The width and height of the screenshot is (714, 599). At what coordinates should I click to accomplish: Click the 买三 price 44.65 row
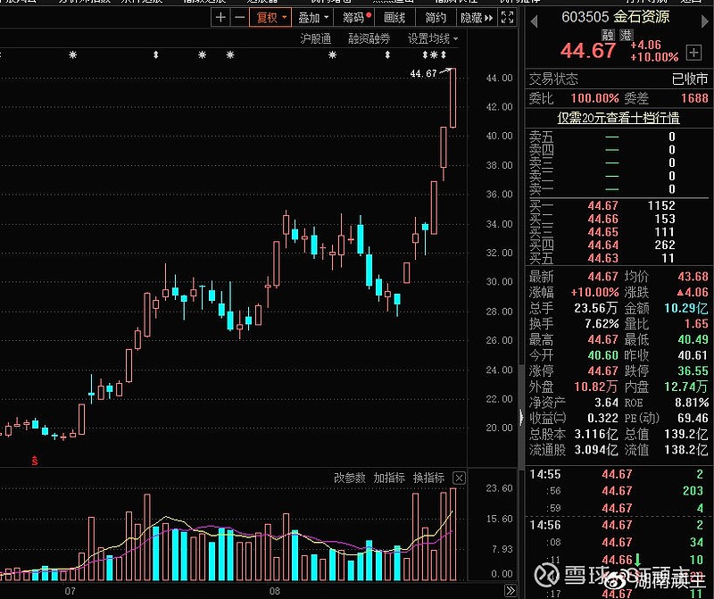pos(618,232)
